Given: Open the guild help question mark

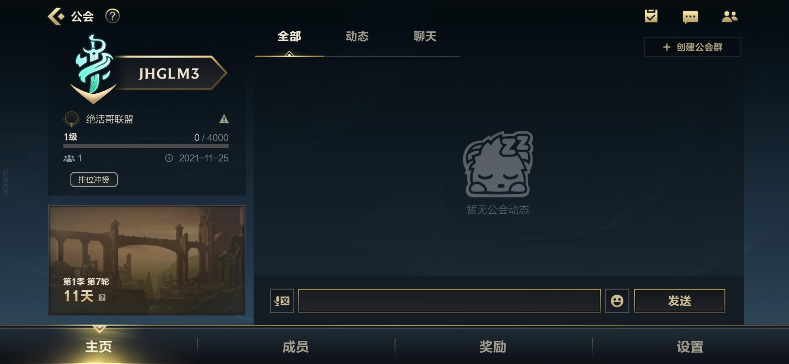Looking at the screenshot, I should click(x=113, y=16).
